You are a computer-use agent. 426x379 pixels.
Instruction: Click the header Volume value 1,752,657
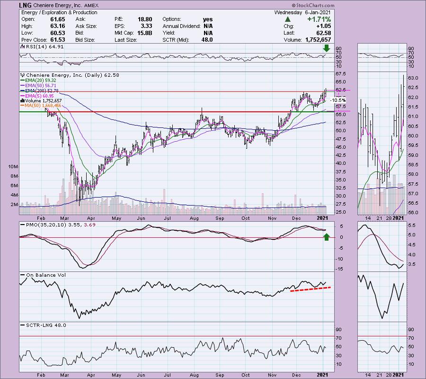[x=318, y=40]
